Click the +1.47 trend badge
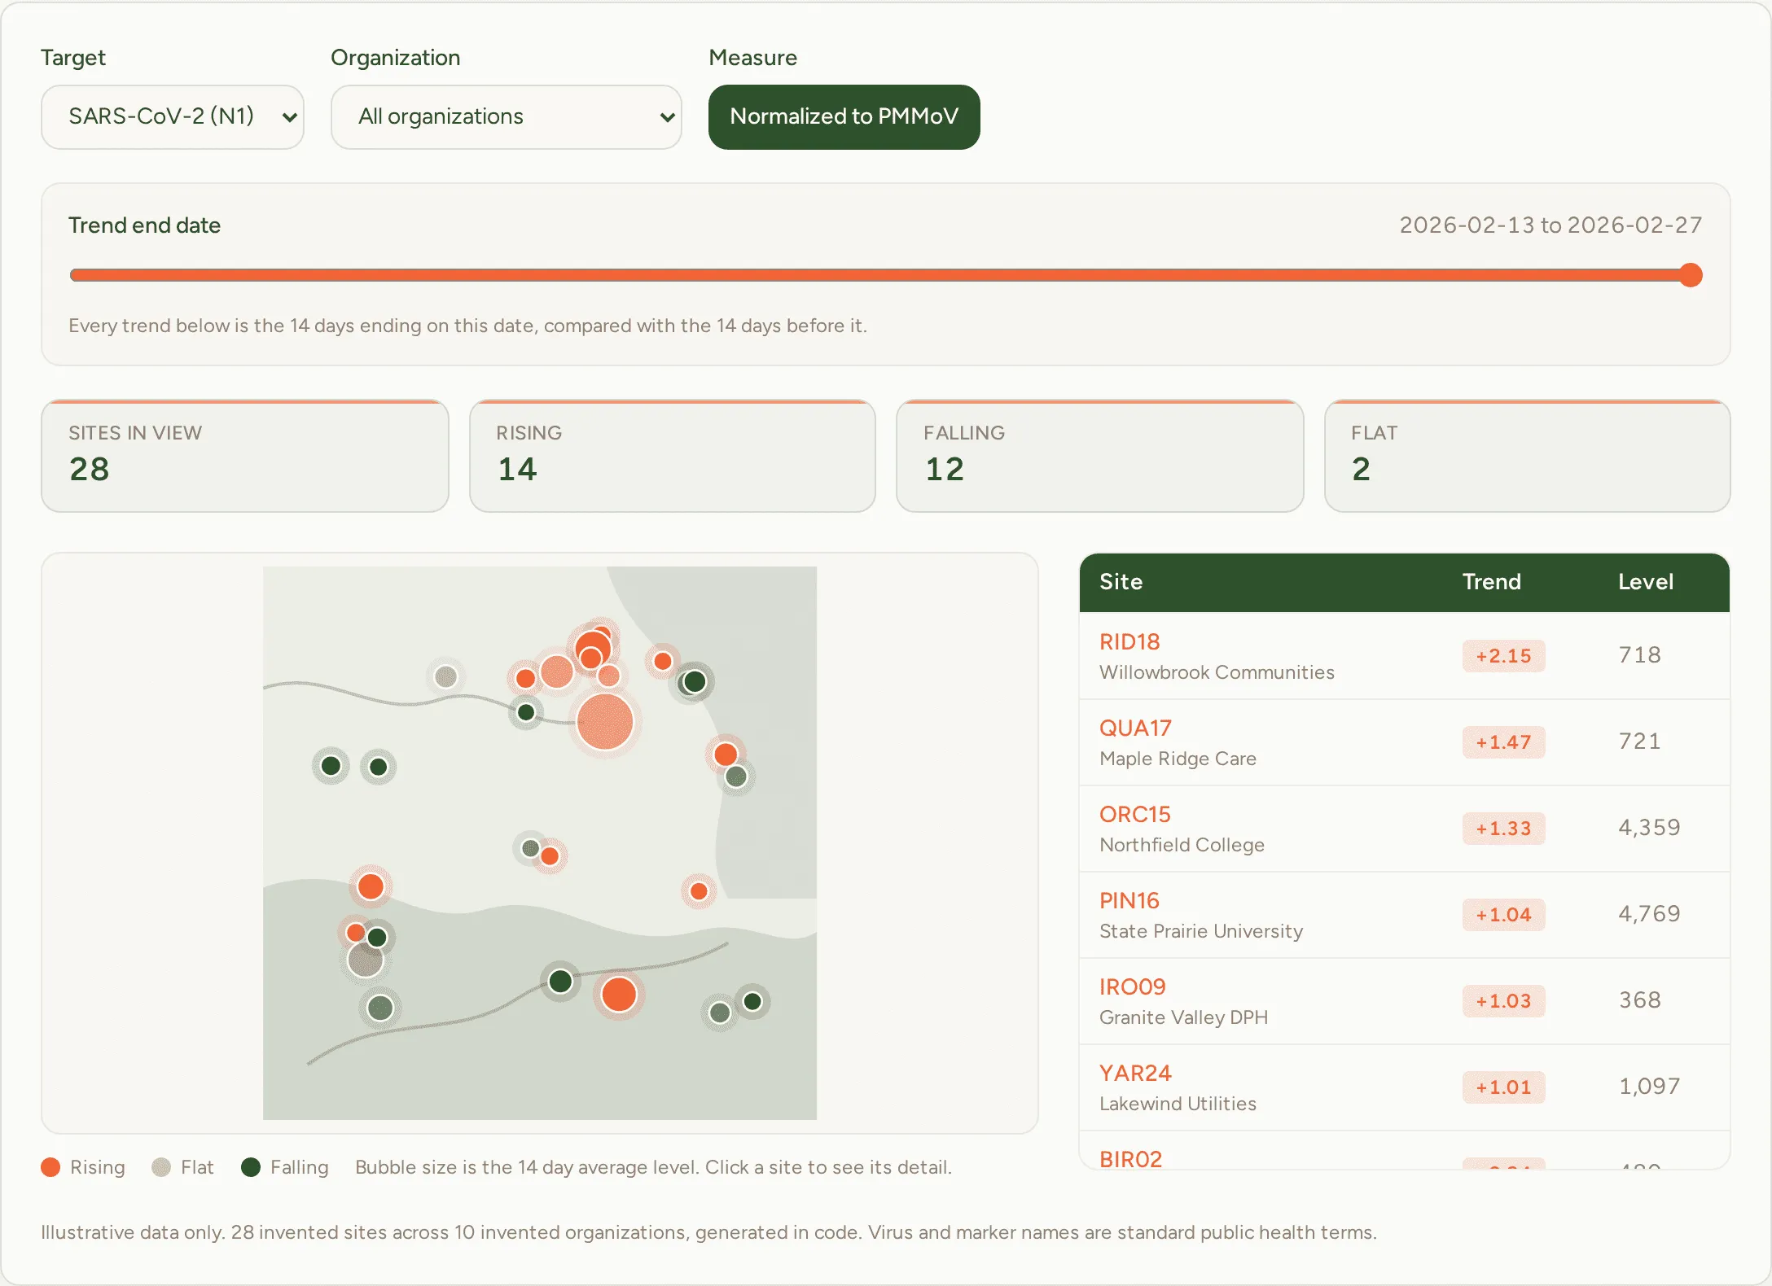This screenshot has height=1286, width=1772. coord(1503,742)
